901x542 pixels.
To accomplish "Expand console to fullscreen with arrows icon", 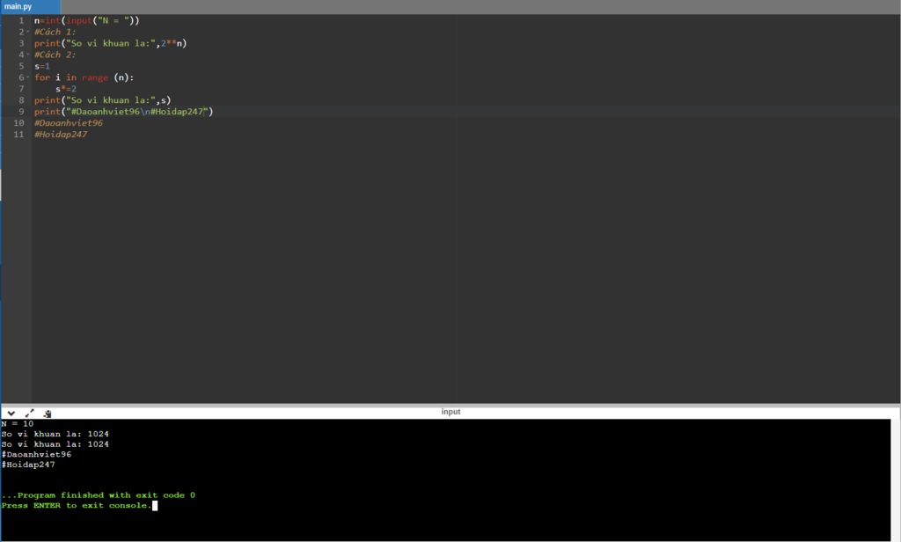I will click(29, 413).
